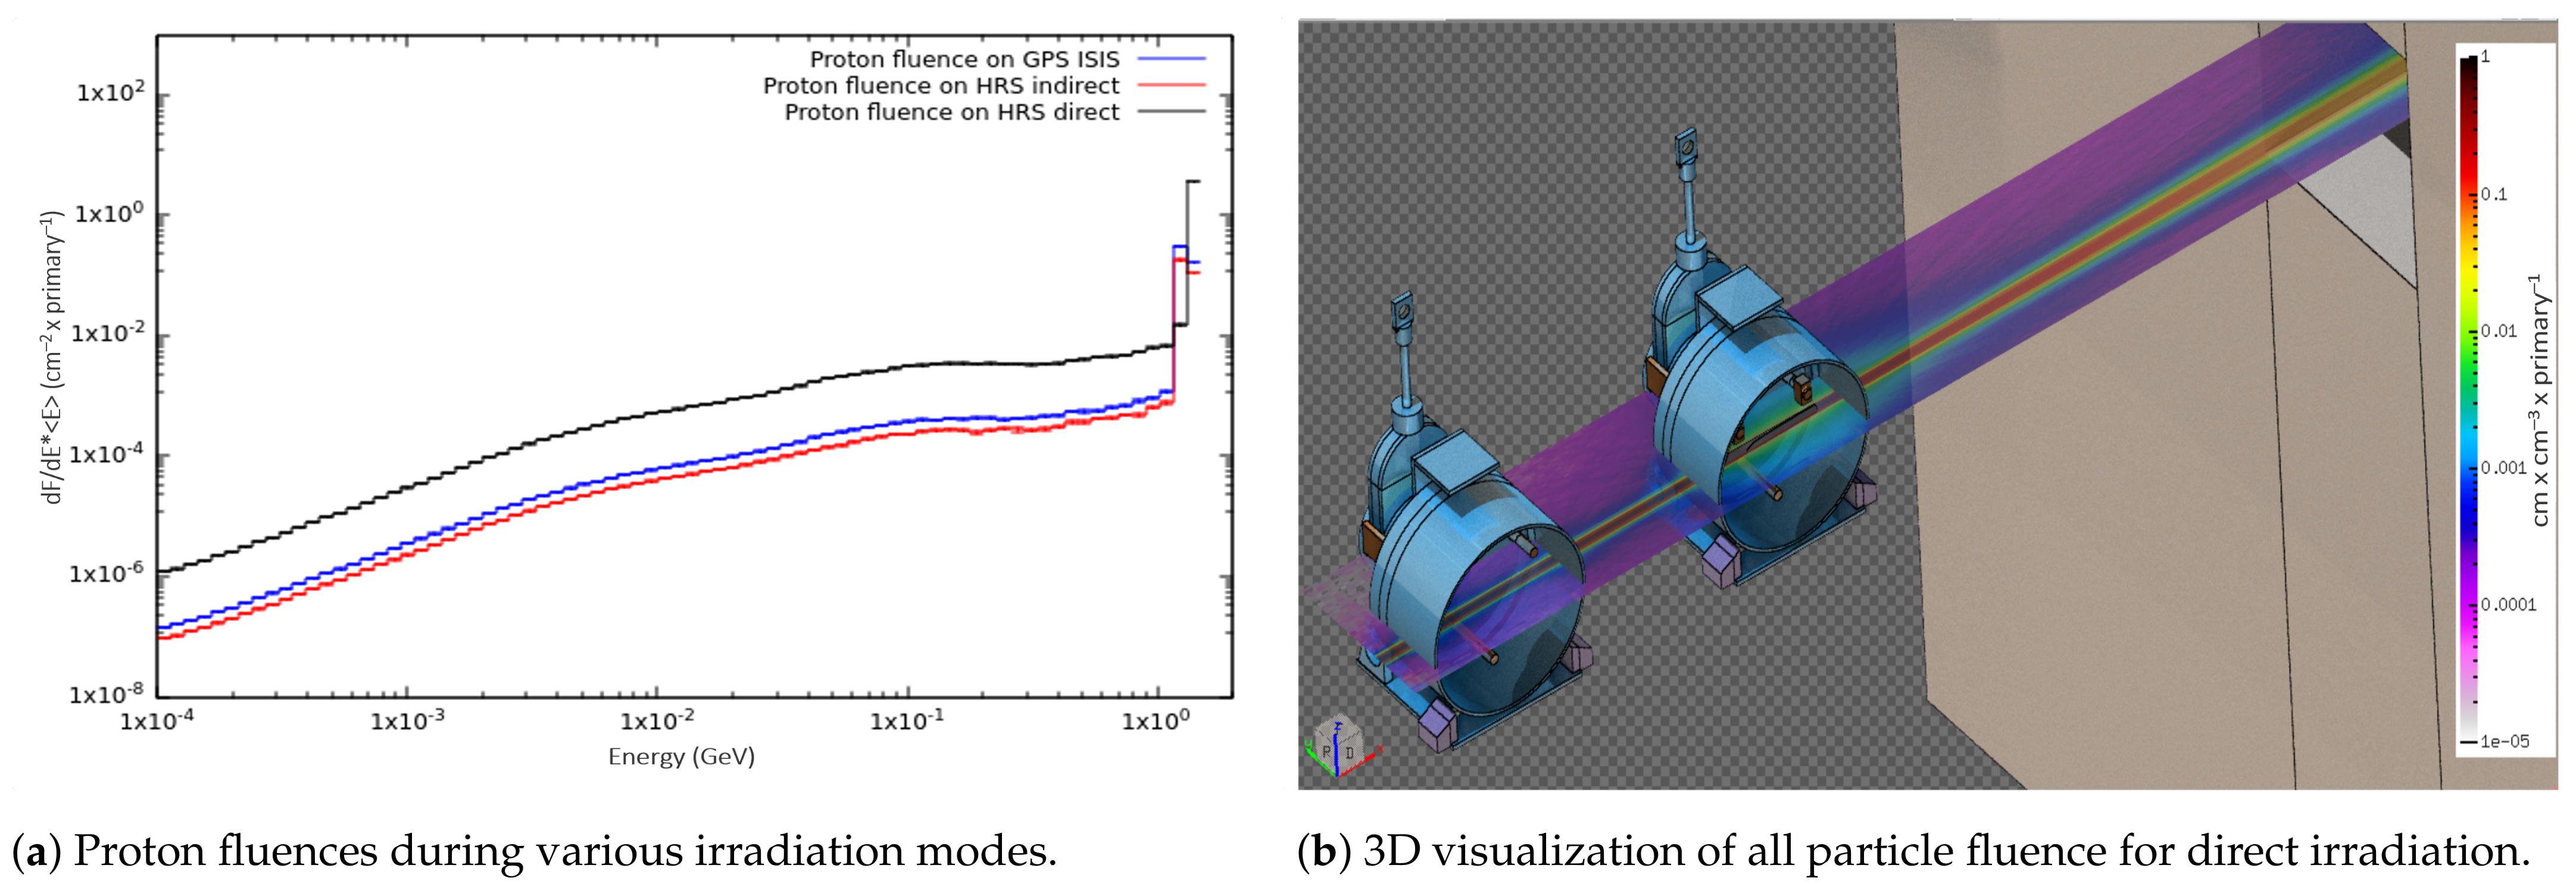Click 'Proton fluence on HRS direct' legend label
The image size is (2576, 887).
point(951,113)
